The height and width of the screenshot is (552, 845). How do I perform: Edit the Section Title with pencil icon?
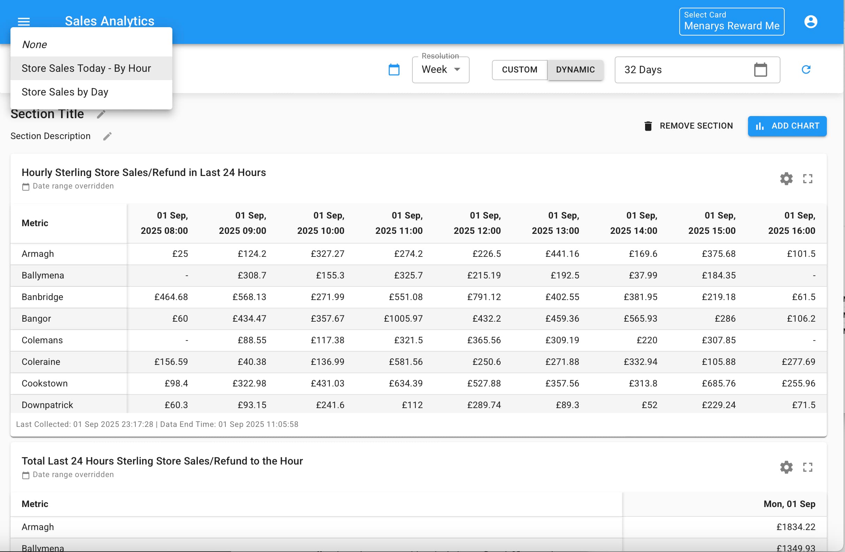pyautogui.click(x=100, y=114)
